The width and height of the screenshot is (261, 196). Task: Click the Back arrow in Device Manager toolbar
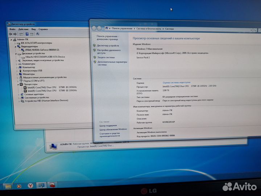pyautogui.click(x=11, y=34)
